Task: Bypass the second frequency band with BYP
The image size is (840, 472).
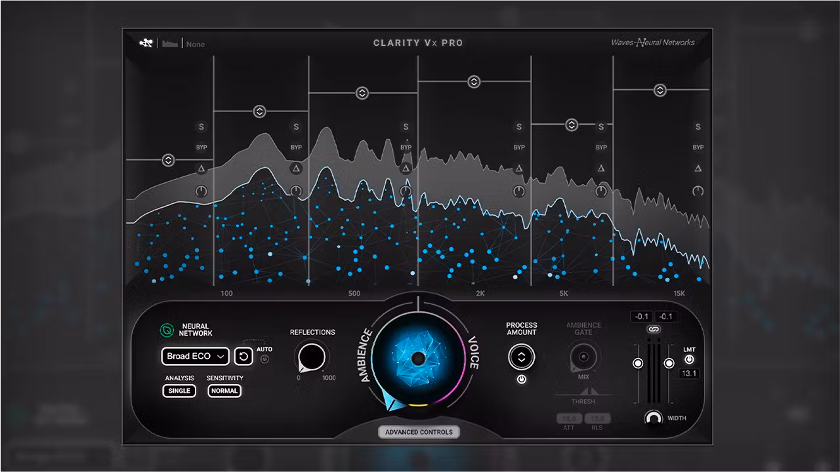Action: pos(296,147)
